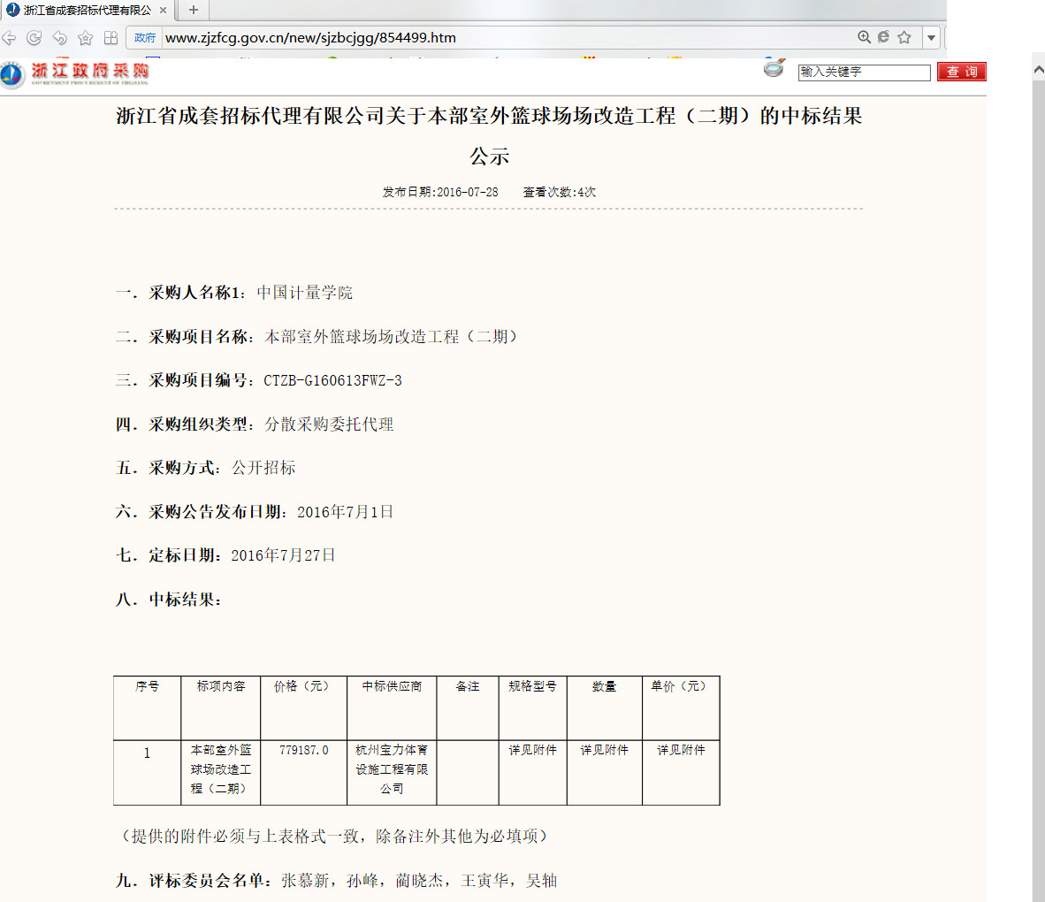Open the apps grid icon

[x=111, y=38]
